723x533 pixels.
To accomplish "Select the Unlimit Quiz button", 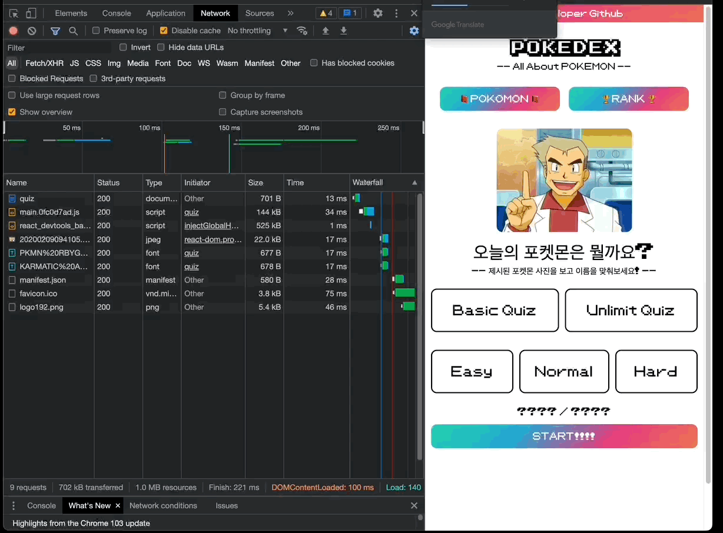I will pyautogui.click(x=631, y=310).
